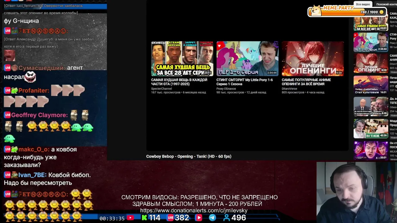Click the username 'Ivan_7BE:' in chat
The width and height of the screenshot is (397, 223).
click(x=32, y=175)
